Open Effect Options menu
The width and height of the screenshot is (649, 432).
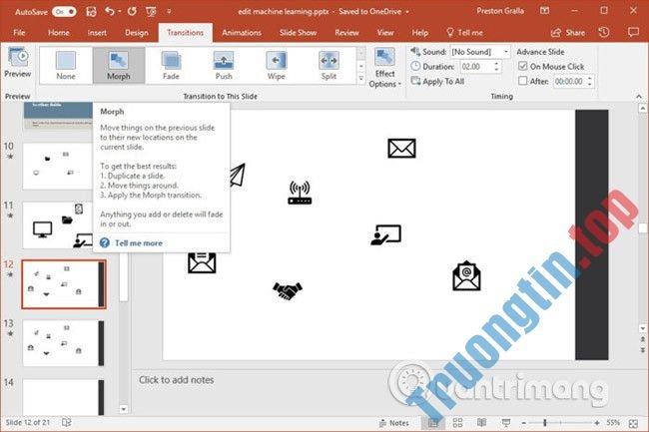click(x=385, y=68)
